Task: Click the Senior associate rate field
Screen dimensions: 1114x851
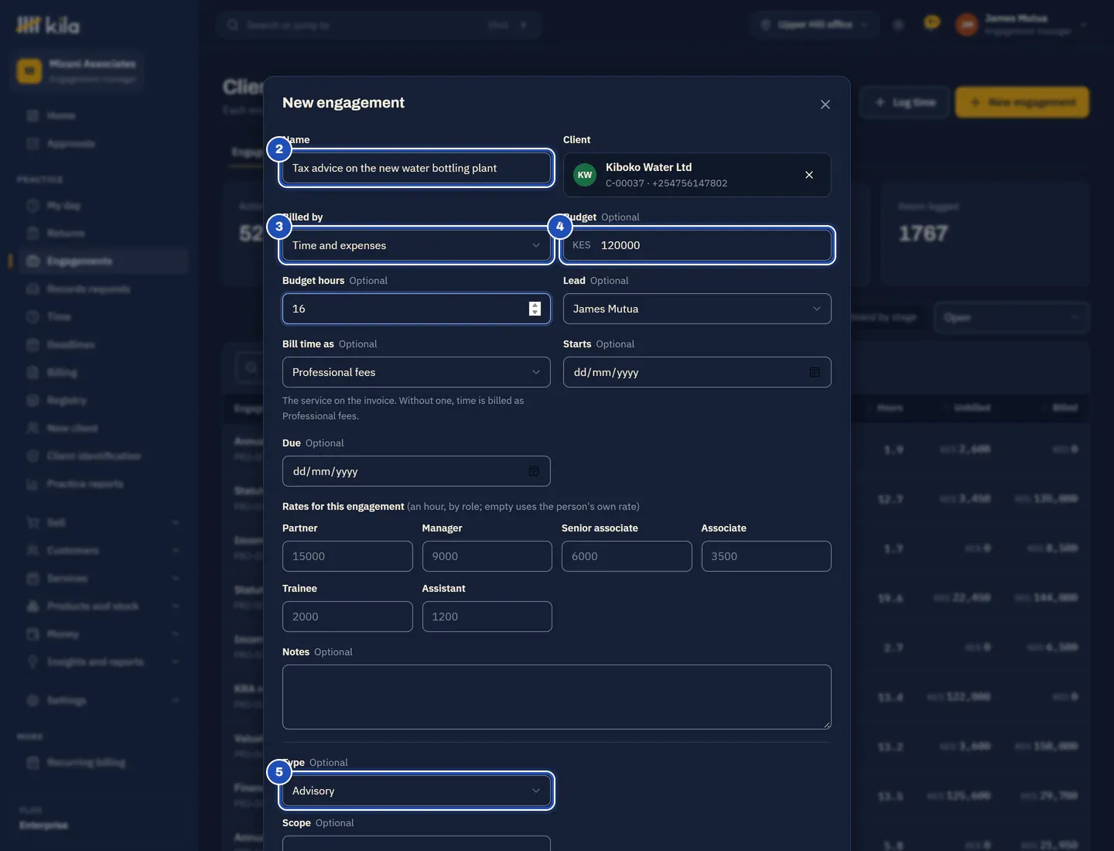Action: coord(627,556)
